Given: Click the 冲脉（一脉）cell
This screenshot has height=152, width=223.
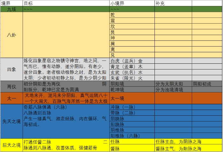Looking at the screenshot, I should tap(132, 107).
